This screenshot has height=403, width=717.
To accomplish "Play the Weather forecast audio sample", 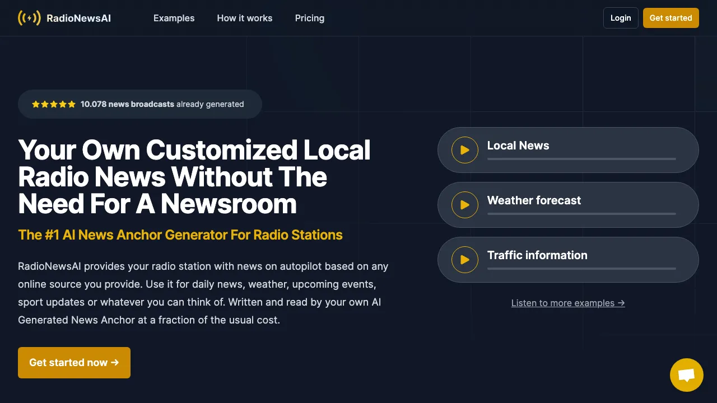I will pyautogui.click(x=465, y=205).
